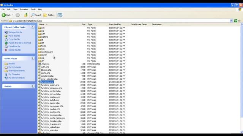Open the Tools menu

[33, 9]
